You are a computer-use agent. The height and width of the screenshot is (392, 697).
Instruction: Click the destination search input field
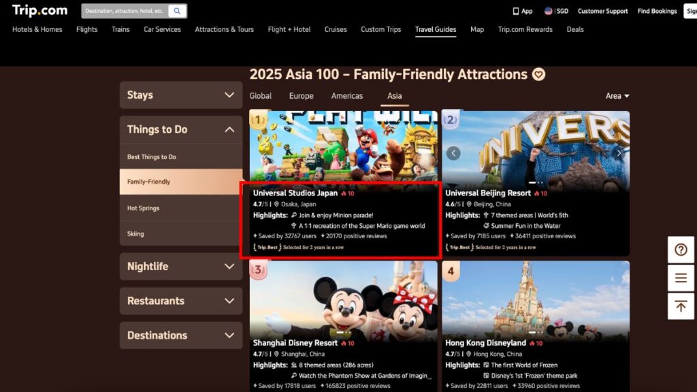point(125,11)
